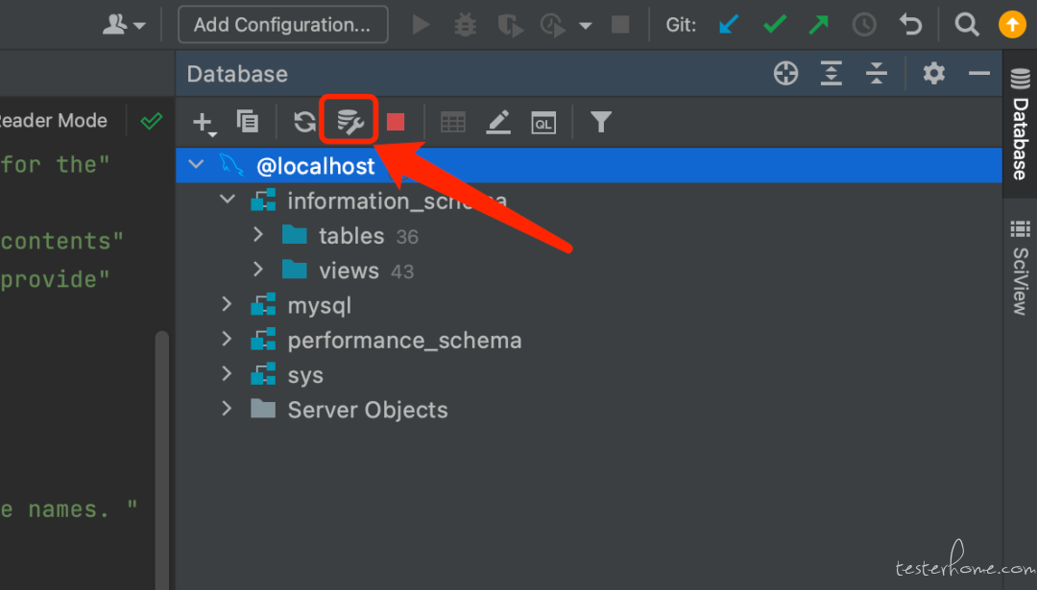Viewport: 1037px width, 590px height.
Task: Select views folder with 43 items
Action: pyautogui.click(x=589, y=271)
